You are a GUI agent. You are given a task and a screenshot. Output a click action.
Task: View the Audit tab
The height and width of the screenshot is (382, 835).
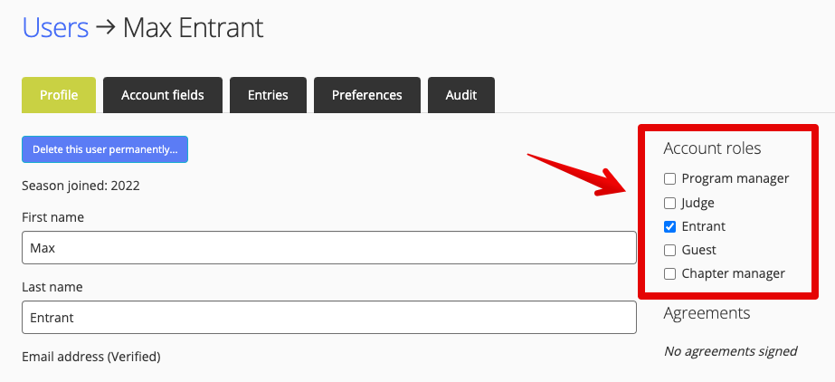tap(461, 95)
